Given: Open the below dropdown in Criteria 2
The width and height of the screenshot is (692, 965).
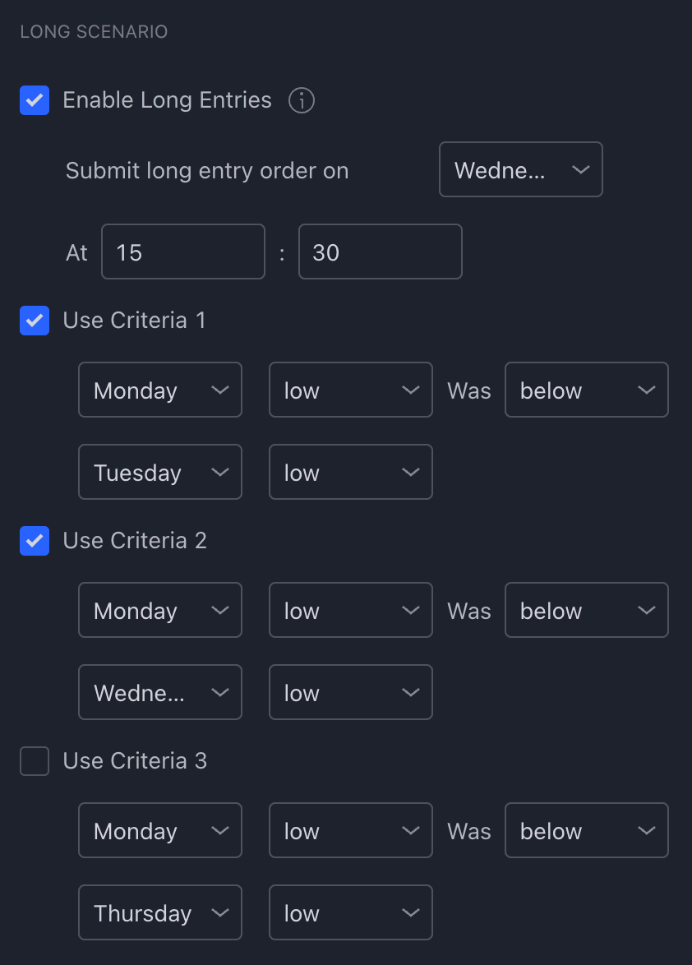Looking at the screenshot, I should click(586, 610).
